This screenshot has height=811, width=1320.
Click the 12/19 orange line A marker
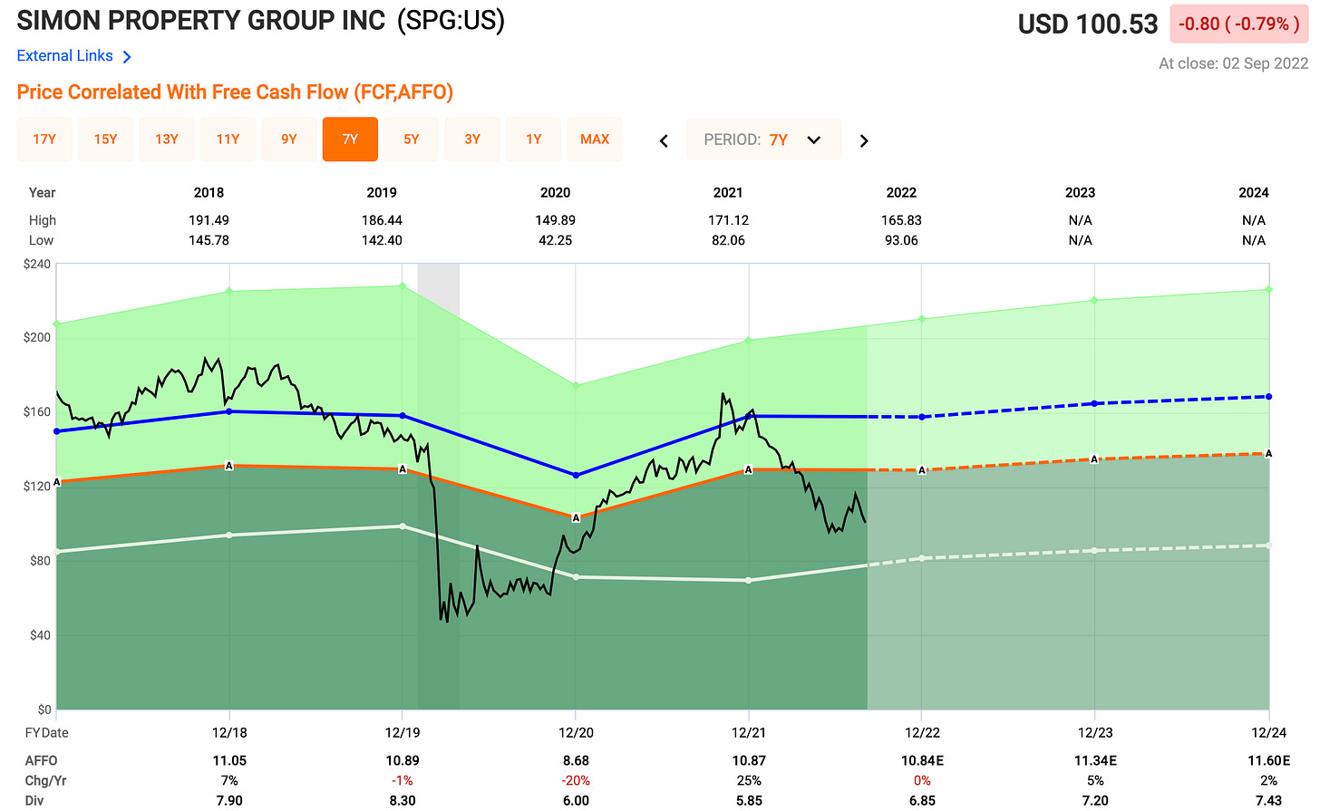point(403,469)
